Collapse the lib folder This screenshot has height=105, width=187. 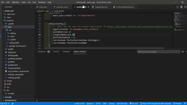click(8, 90)
